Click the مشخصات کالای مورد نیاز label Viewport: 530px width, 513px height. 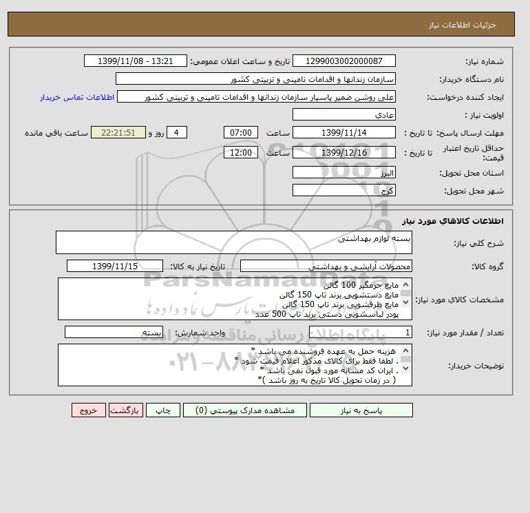(459, 300)
